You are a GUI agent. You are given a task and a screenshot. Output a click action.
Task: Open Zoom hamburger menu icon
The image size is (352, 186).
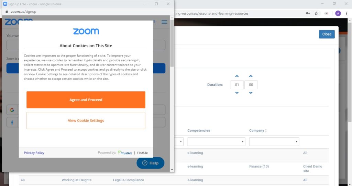pos(164,22)
